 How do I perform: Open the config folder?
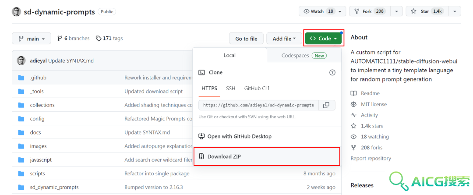pos(37,119)
